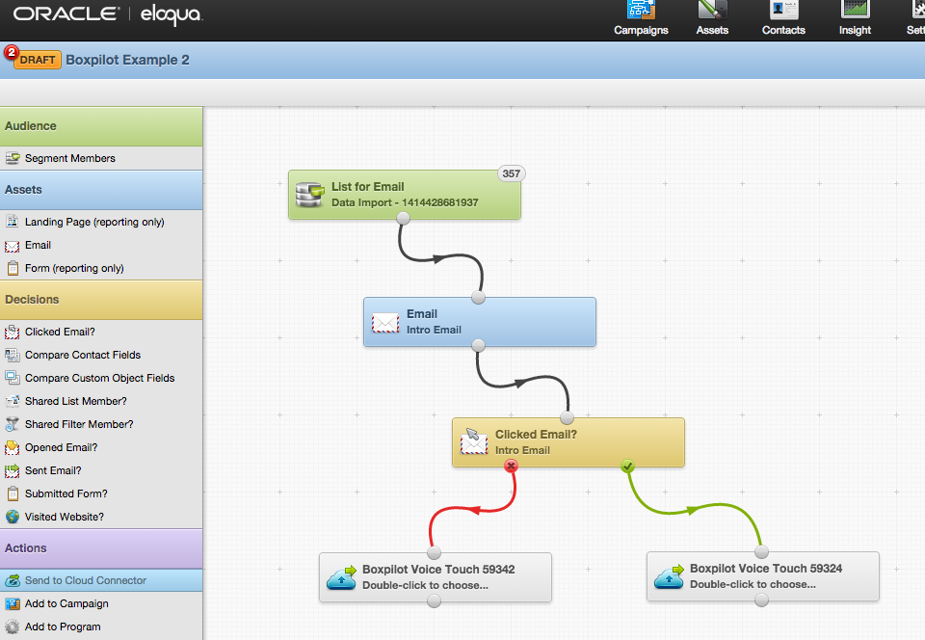Click the Segment Members icon

point(13,158)
